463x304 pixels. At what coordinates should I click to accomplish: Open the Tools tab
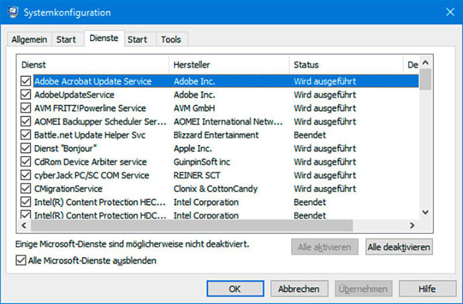pyautogui.click(x=171, y=40)
